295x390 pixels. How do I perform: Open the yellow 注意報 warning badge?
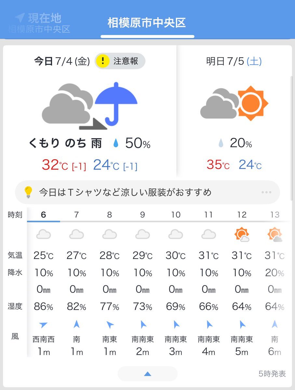[x=120, y=61]
